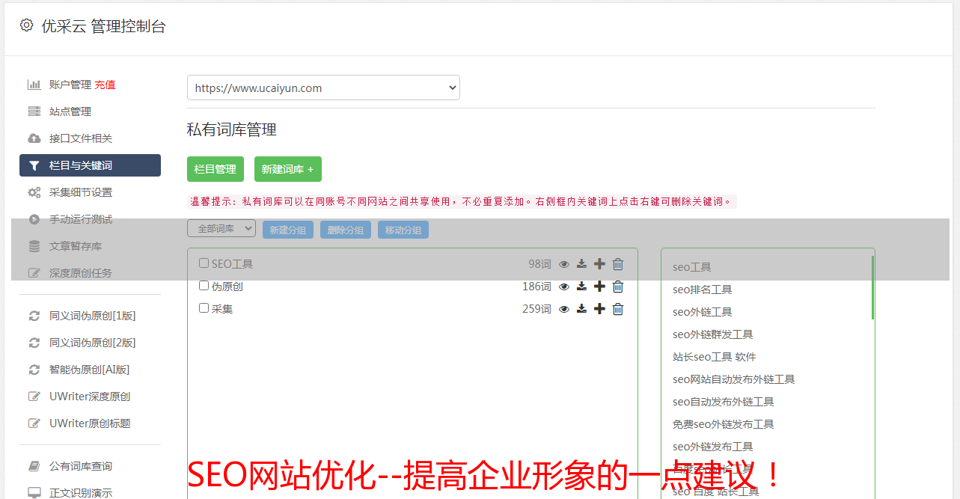The height and width of the screenshot is (499, 960).
Task: Select keyword seo网站自动发布外链工具
Action: pyautogui.click(x=733, y=379)
